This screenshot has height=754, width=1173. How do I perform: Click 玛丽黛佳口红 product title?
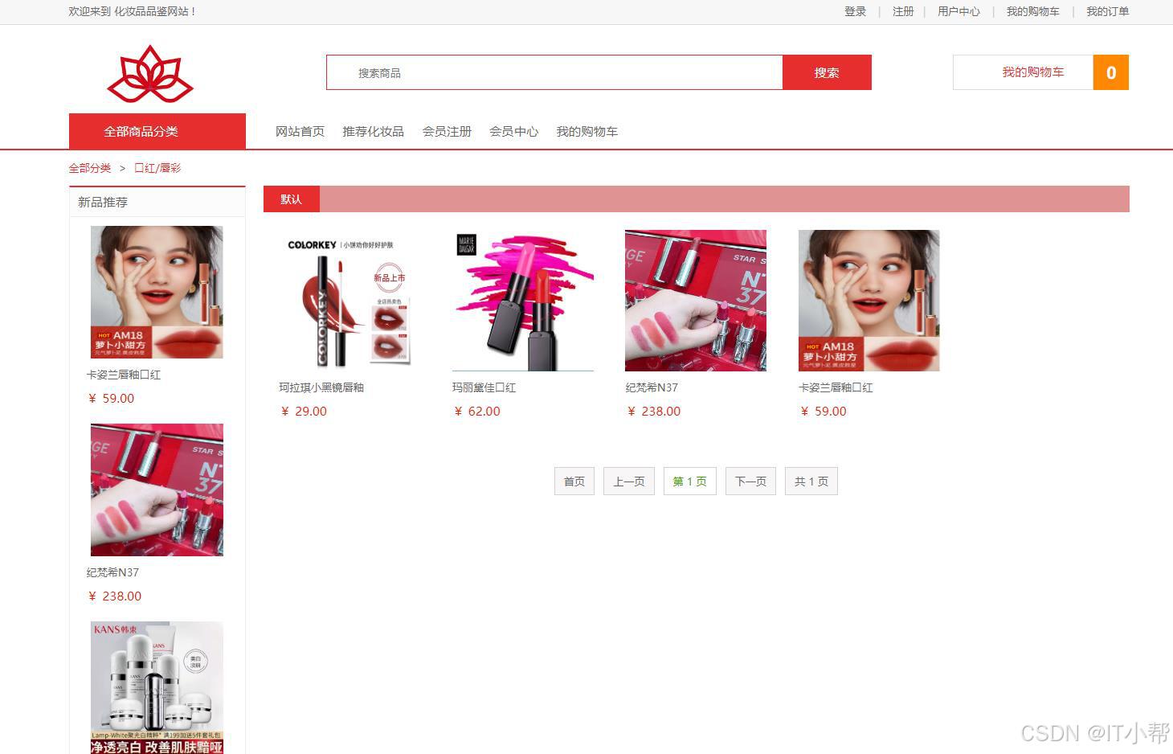point(484,387)
